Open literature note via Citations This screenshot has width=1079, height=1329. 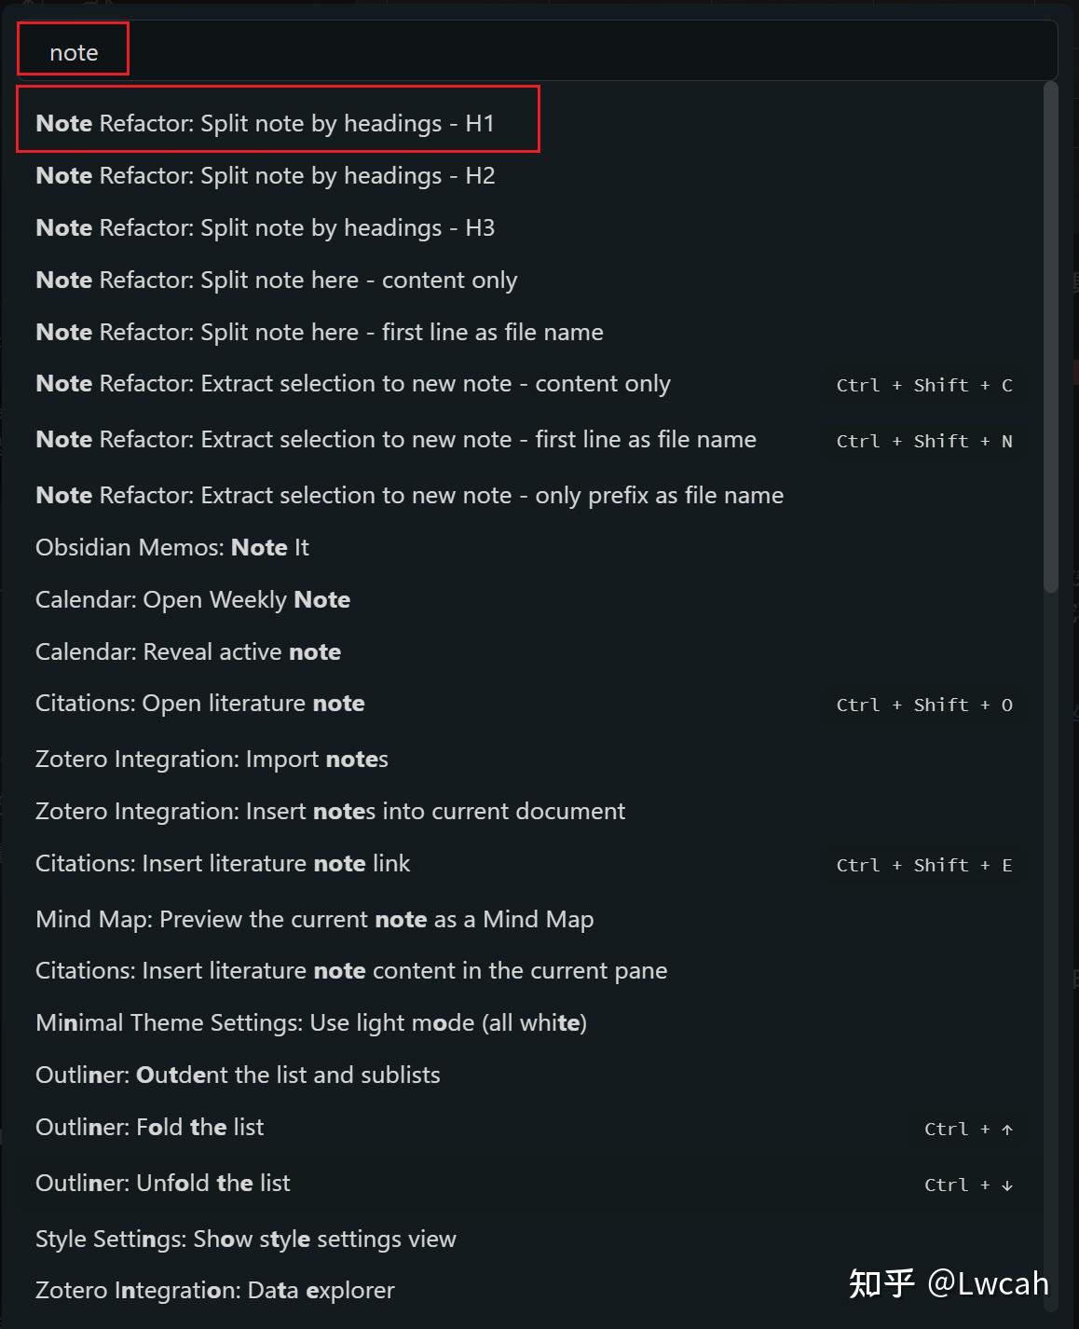[531, 704]
